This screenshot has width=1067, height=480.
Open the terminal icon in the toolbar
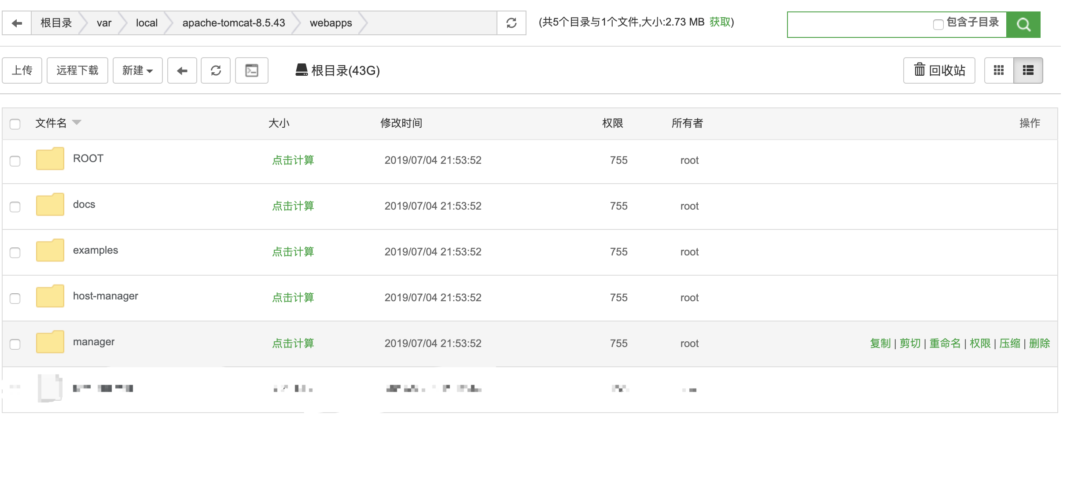click(252, 70)
